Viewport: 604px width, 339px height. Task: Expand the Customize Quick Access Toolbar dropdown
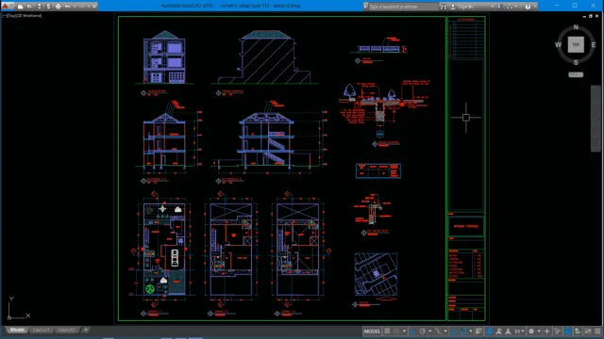coord(94,7)
